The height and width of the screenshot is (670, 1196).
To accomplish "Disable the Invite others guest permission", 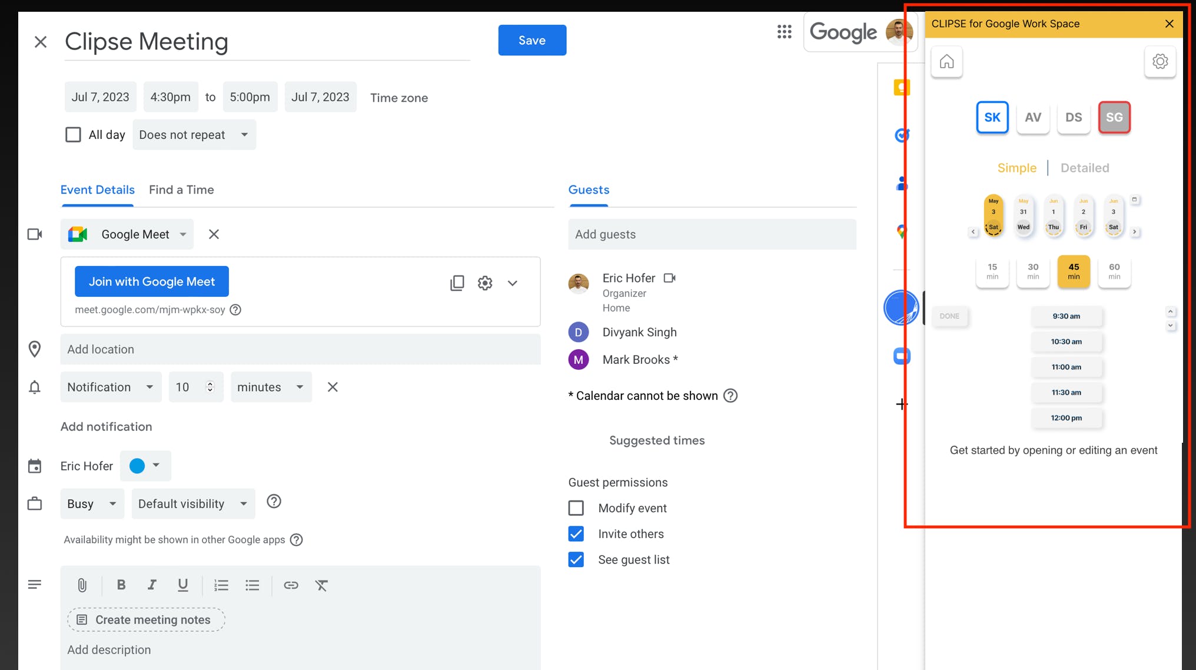I will [x=577, y=533].
